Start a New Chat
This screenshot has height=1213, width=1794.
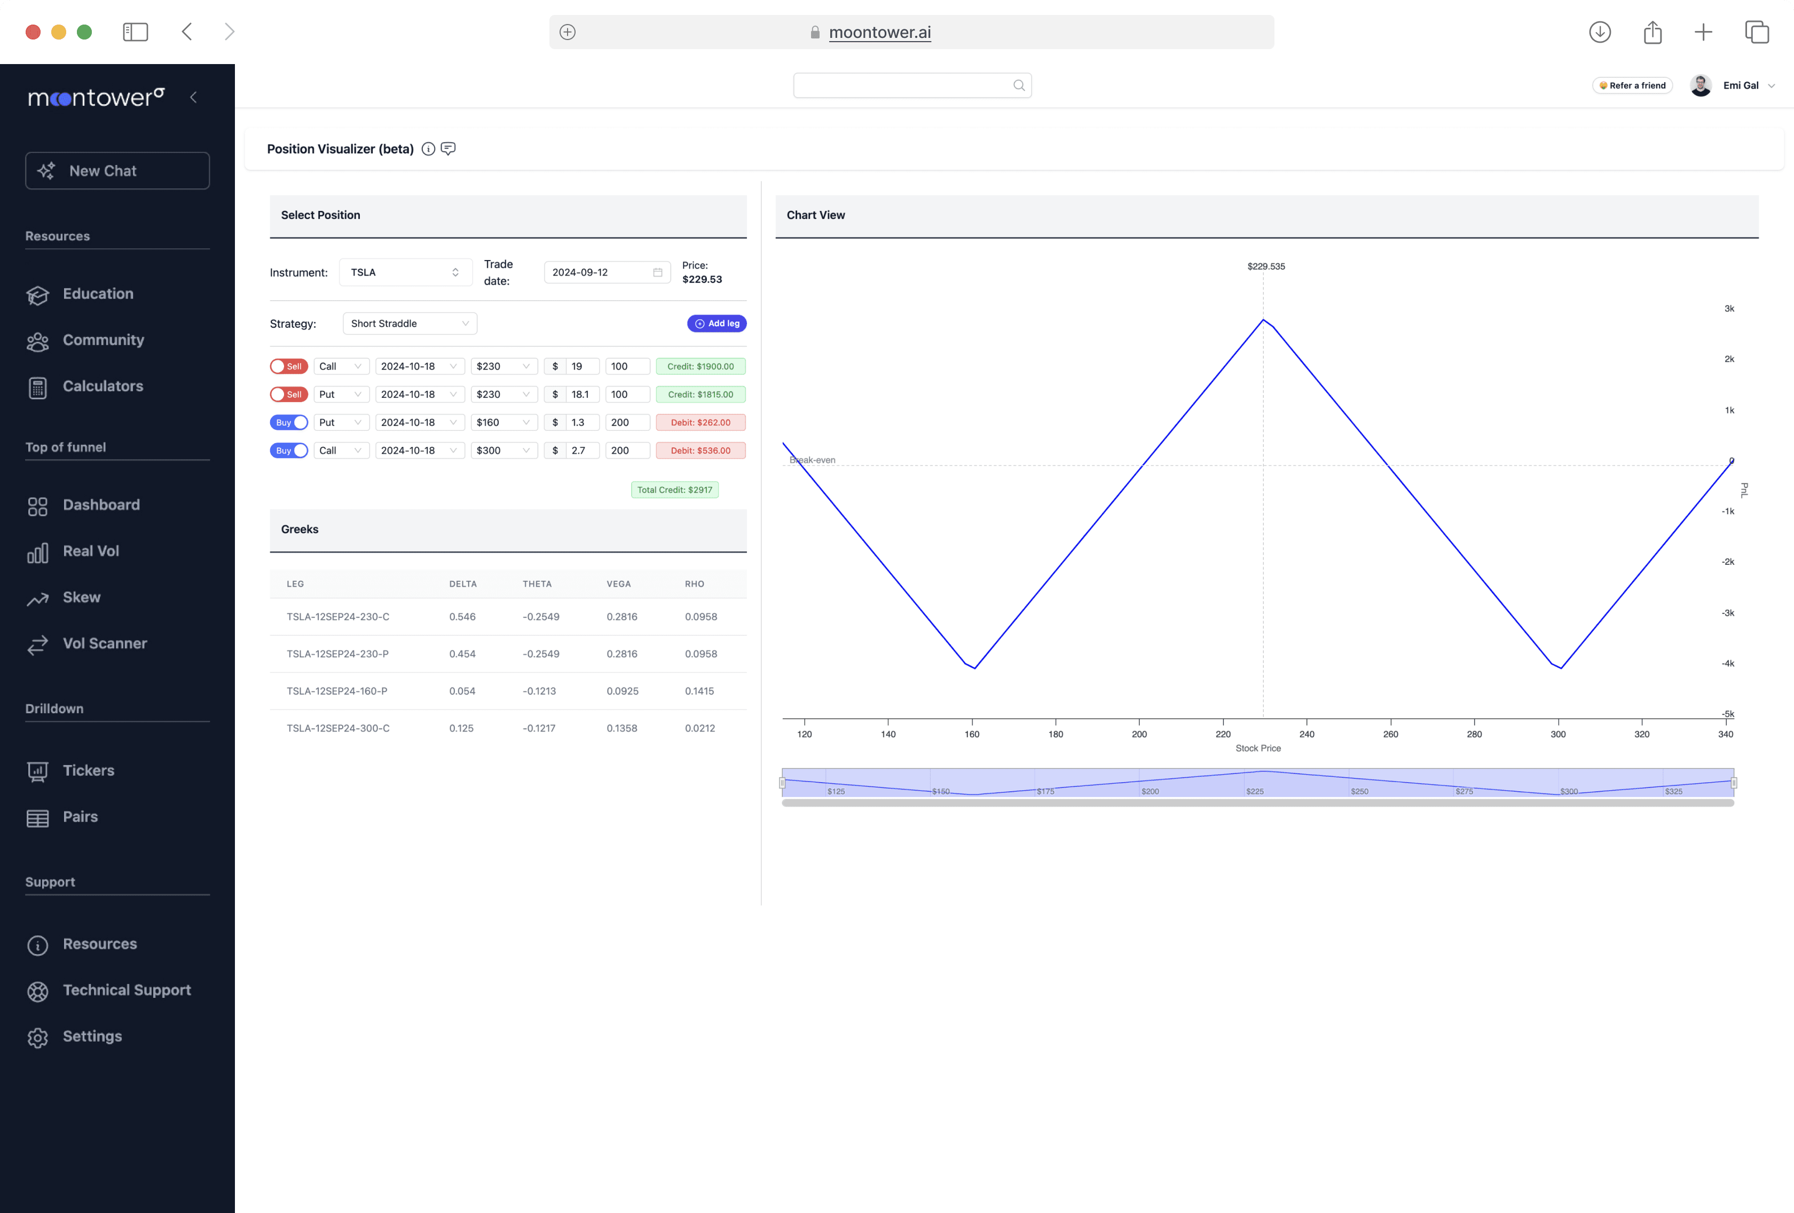117,171
